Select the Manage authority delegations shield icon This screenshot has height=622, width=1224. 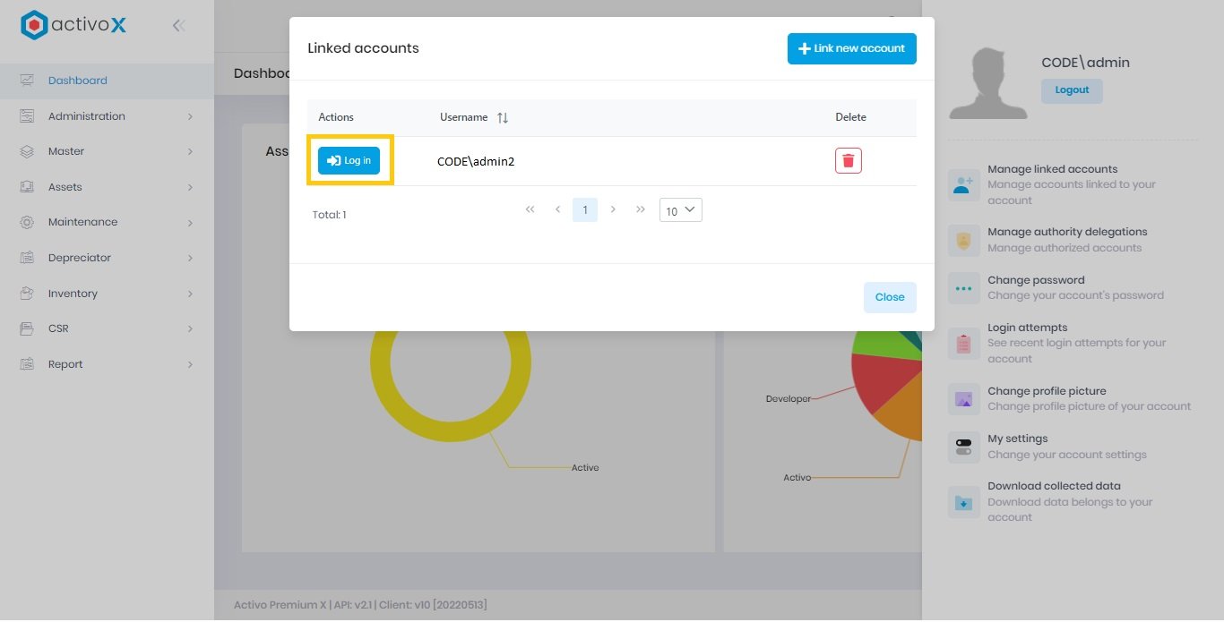tap(963, 240)
